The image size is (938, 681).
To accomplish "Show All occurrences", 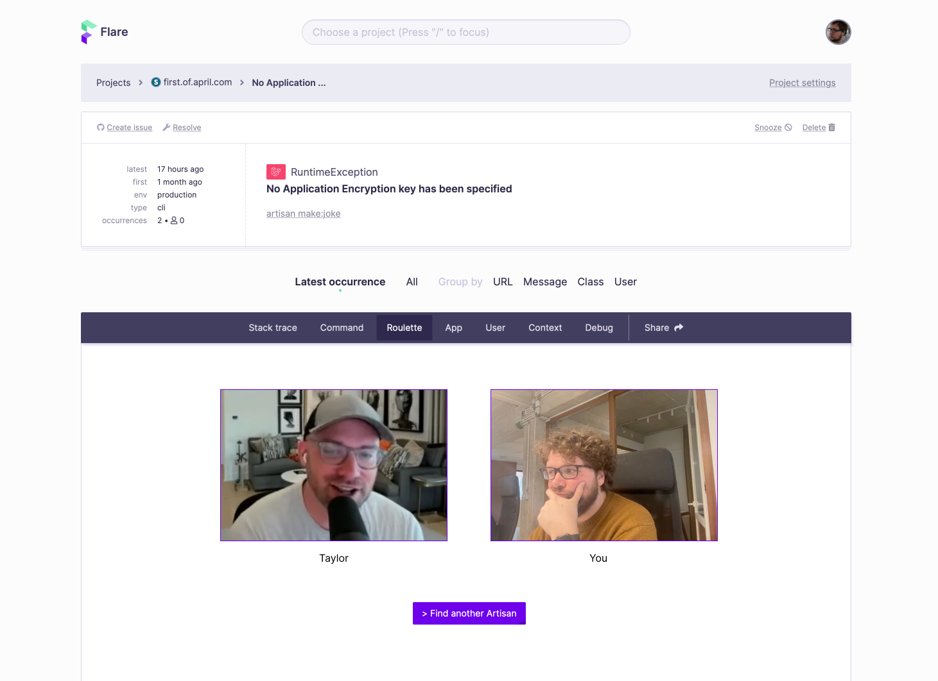I will [412, 282].
